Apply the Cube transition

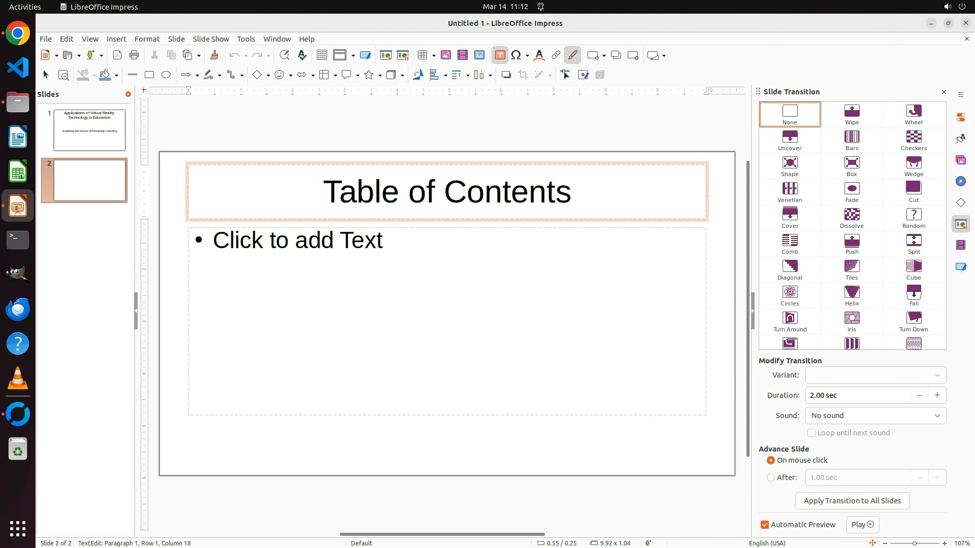tap(914, 270)
